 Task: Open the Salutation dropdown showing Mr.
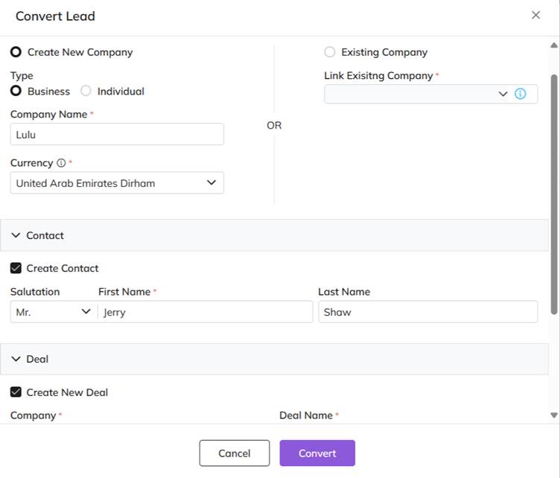click(x=52, y=312)
